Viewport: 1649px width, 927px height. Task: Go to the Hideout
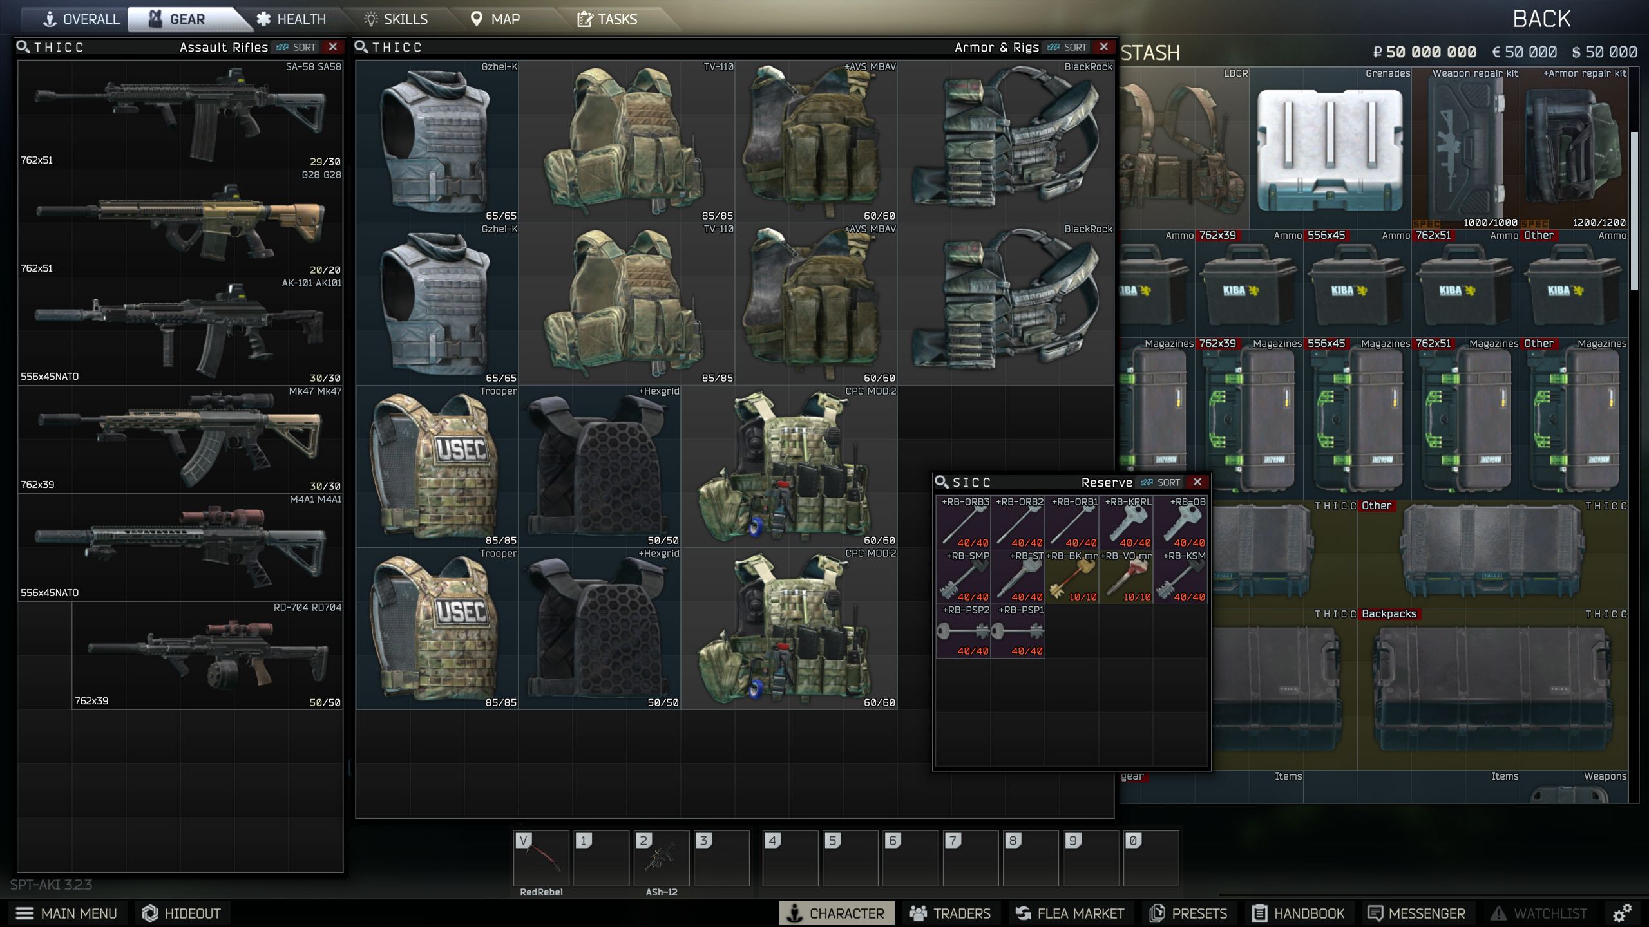(x=182, y=913)
